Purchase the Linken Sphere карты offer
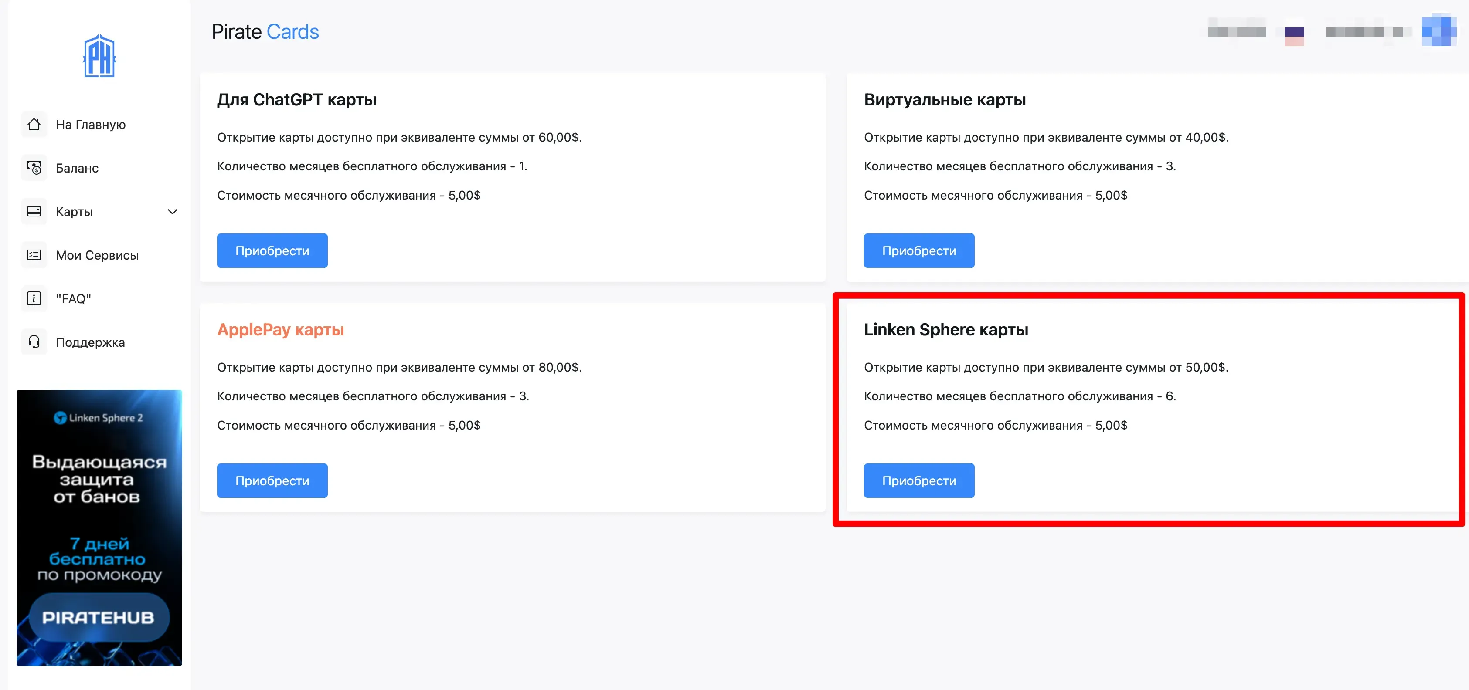The height and width of the screenshot is (690, 1469). point(919,480)
